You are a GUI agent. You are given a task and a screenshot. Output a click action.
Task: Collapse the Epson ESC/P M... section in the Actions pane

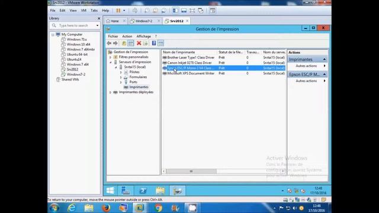click(x=325, y=75)
